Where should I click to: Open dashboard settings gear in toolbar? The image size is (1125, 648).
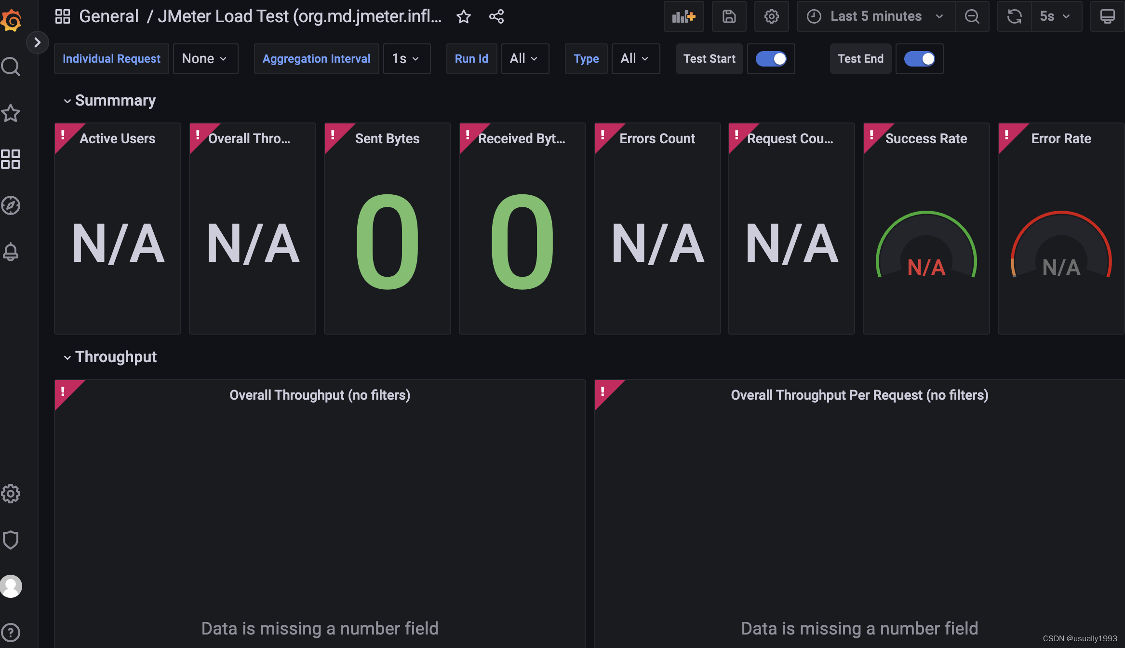772,16
